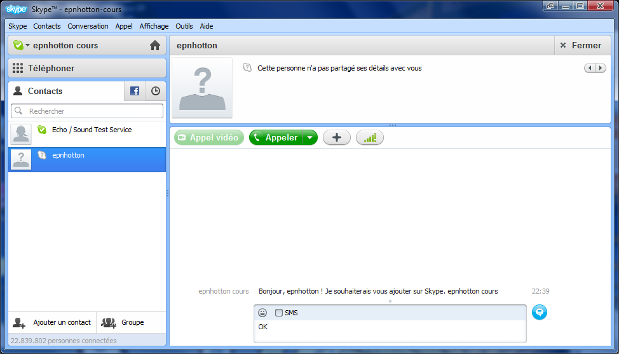This screenshot has width=619, height=354.
Task: Click the magnifier icon in search box
Action: [x=18, y=111]
